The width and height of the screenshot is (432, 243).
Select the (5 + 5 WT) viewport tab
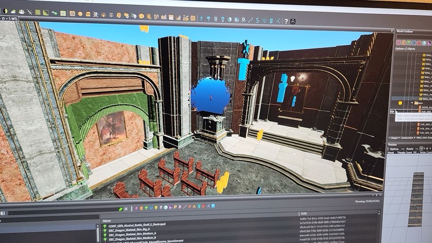[10, 19]
